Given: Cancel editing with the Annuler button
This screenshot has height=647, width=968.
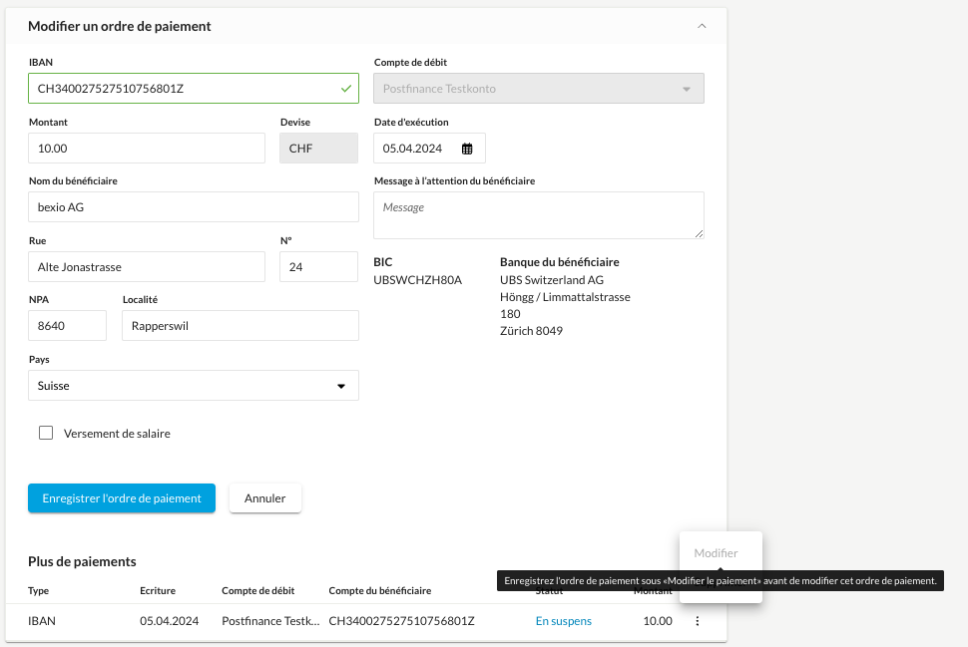Looking at the screenshot, I should 264,498.
